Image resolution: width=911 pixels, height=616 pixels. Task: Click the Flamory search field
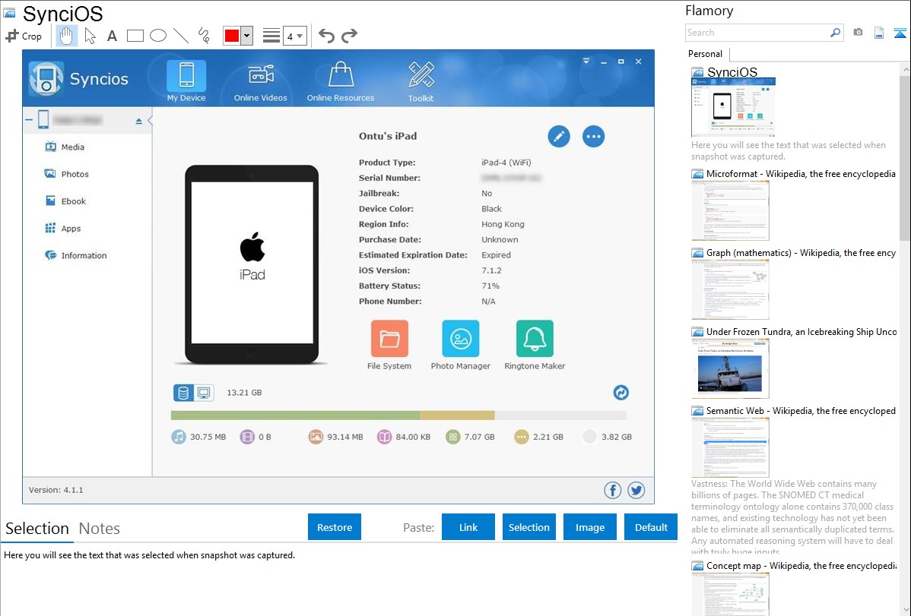point(757,33)
